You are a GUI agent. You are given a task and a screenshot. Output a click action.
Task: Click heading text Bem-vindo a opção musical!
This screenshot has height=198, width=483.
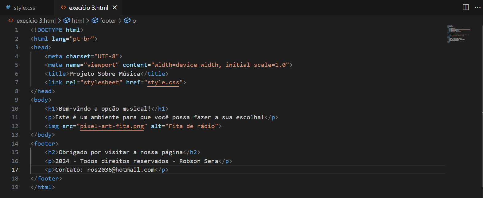pyautogui.click(x=105, y=109)
